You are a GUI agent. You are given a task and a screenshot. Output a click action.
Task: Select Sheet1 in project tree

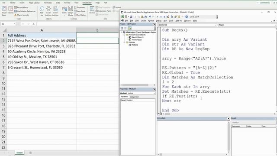click(x=138, y=37)
